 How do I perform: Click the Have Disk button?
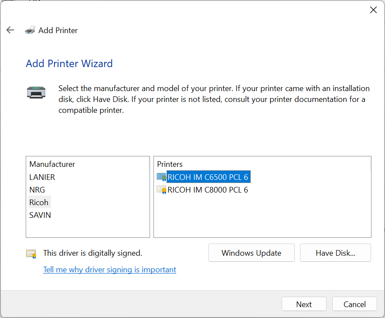335,253
